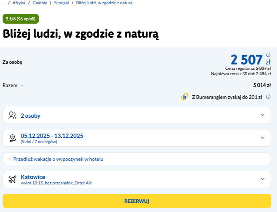Click the airplane icon next to Katowice
277x212 pixels.
(x=13, y=179)
